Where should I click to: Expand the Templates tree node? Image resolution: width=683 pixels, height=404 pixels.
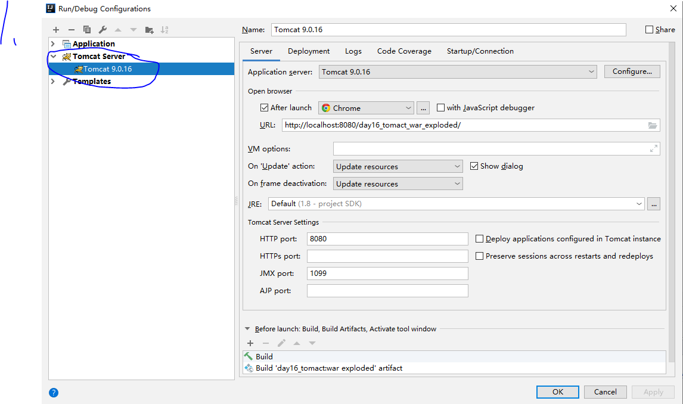point(53,82)
